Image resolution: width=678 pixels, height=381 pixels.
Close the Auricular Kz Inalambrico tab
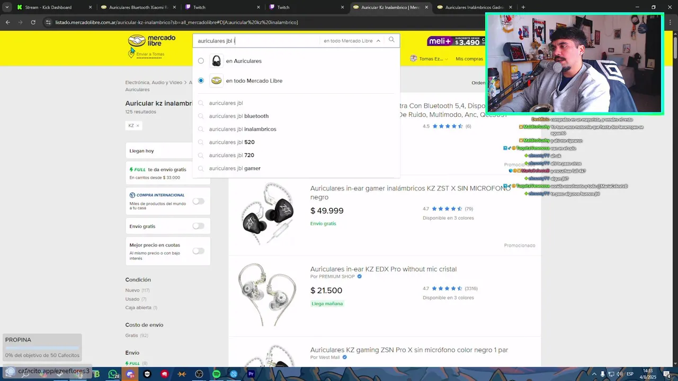pyautogui.click(x=426, y=7)
